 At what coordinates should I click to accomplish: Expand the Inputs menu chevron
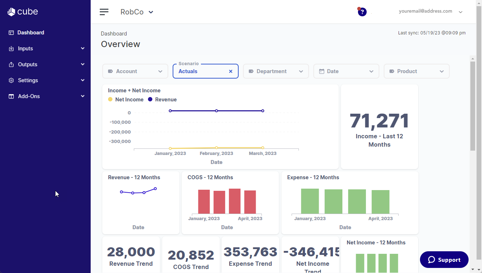[83, 49]
